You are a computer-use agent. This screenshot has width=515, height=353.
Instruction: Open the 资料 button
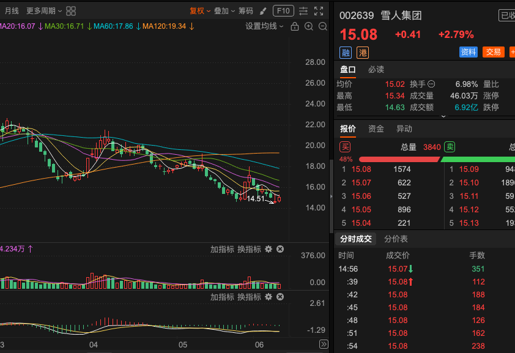pyautogui.click(x=469, y=52)
